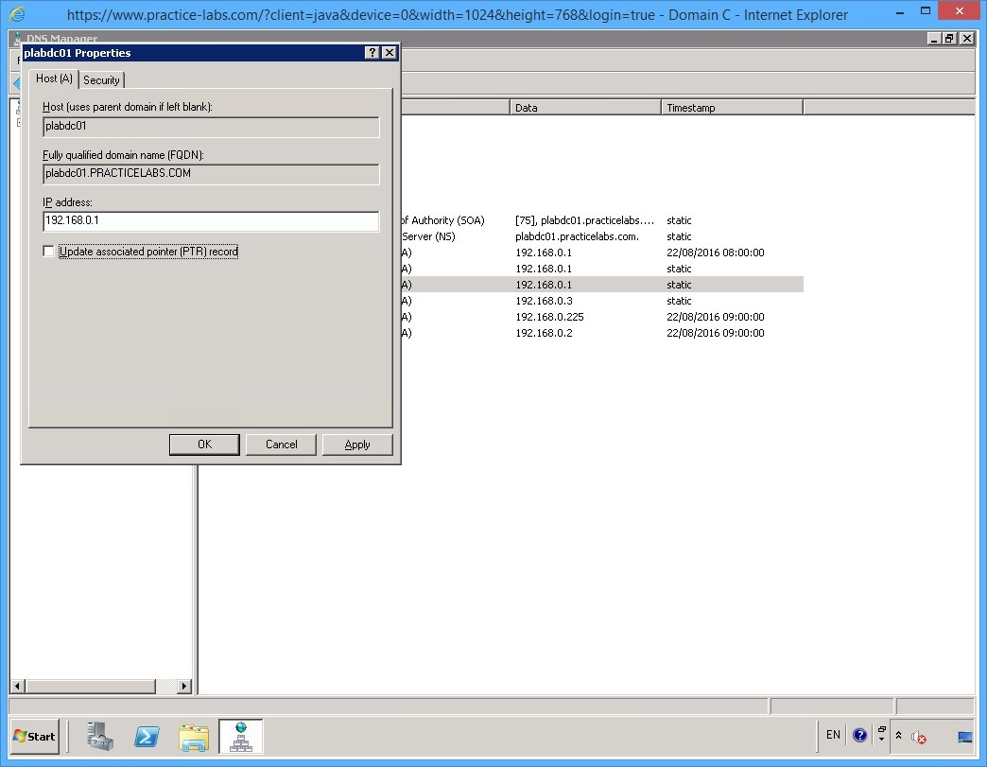Click the IP address input field
The image size is (987, 767).
(x=210, y=220)
